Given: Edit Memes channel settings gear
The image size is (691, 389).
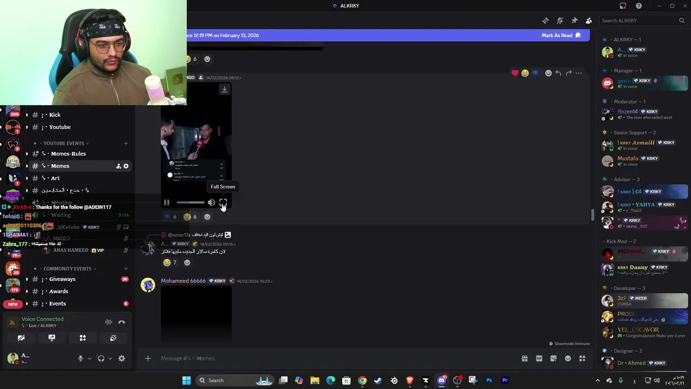Looking at the screenshot, I should click(x=126, y=166).
